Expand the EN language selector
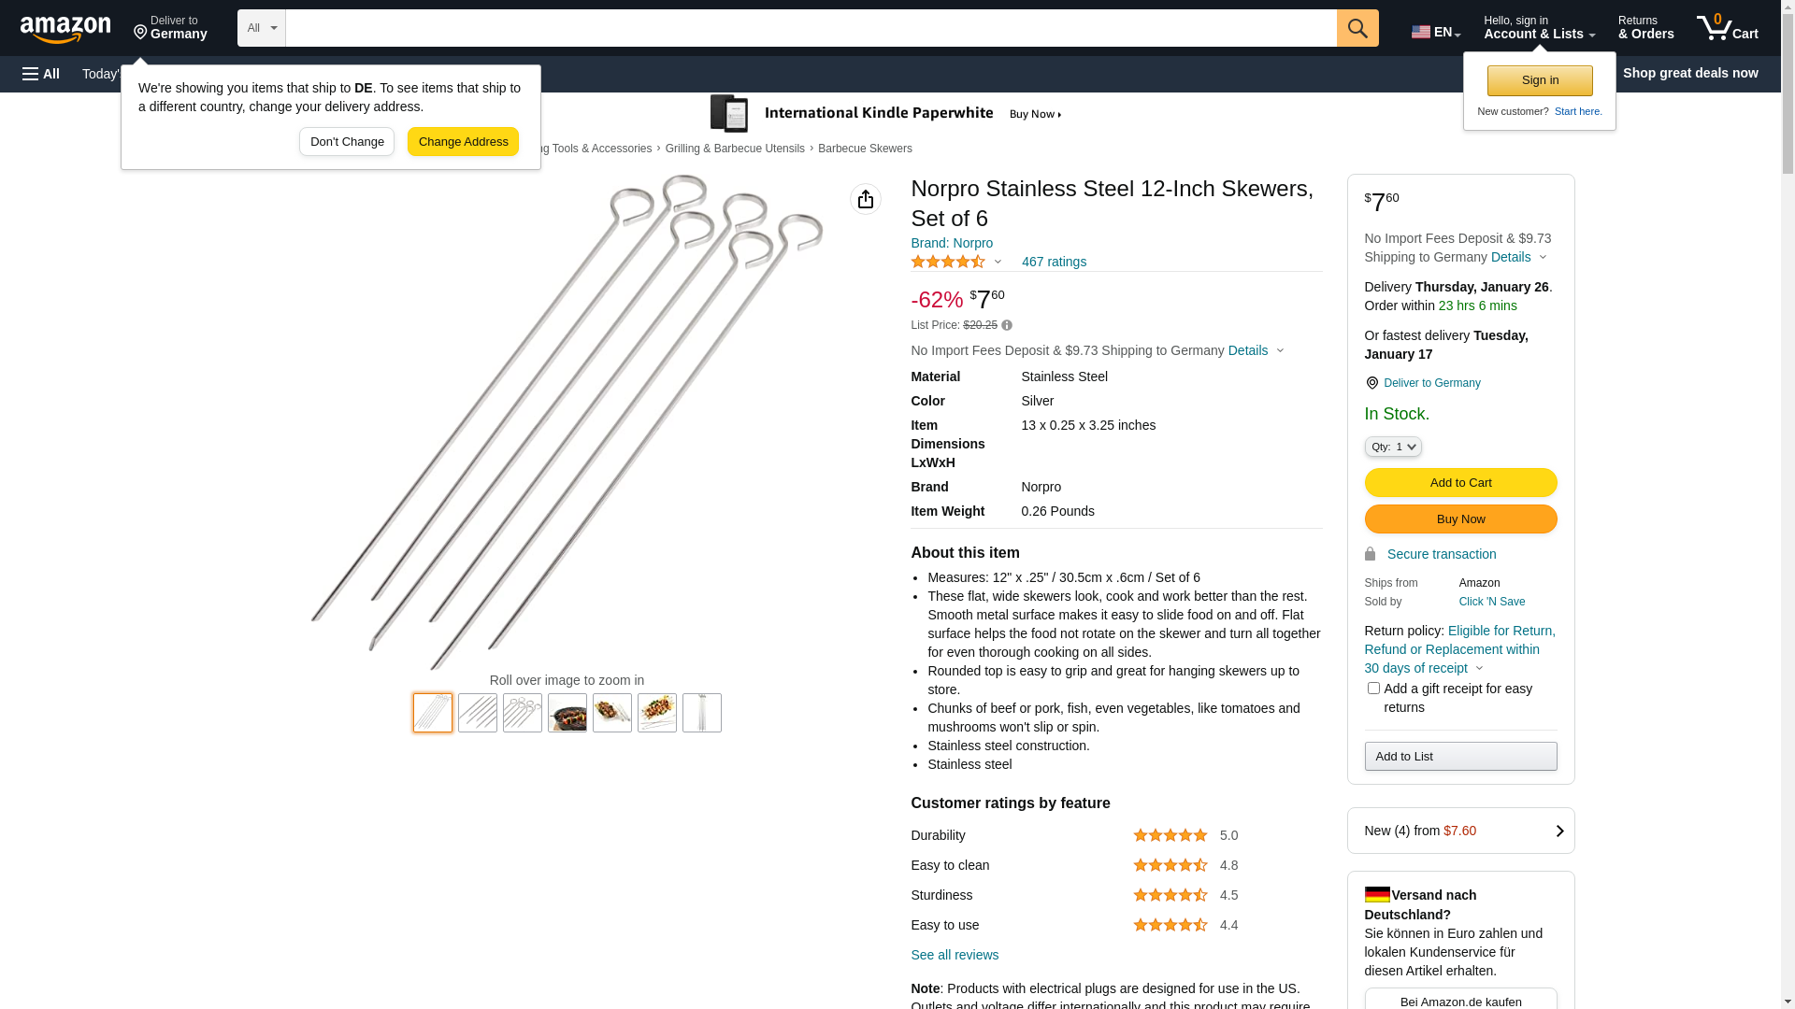This screenshot has height=1009, width=1795. [1435, 32]
